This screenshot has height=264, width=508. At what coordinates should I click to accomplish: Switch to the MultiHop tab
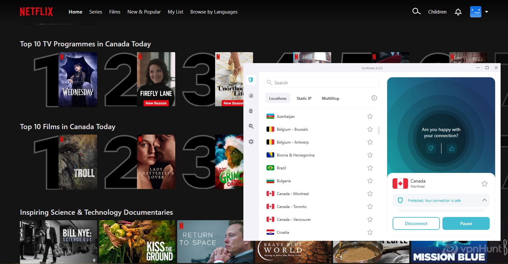[331, 98]
